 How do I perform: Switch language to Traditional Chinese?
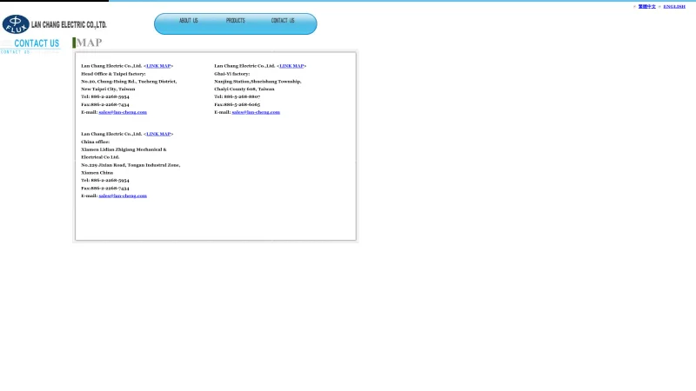coord(646,7)
